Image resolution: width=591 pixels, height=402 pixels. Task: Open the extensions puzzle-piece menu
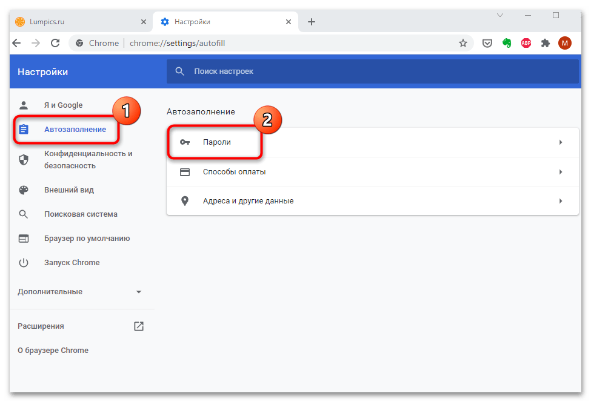tap(546, 43)
